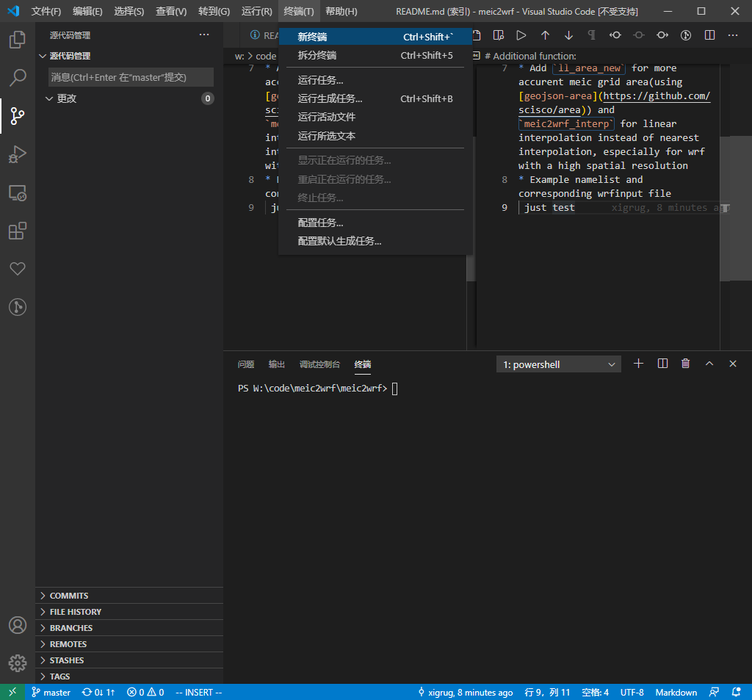Open the Source Control view icon
The height and width of the screenshot is (700, 752).
pos(18,116)
